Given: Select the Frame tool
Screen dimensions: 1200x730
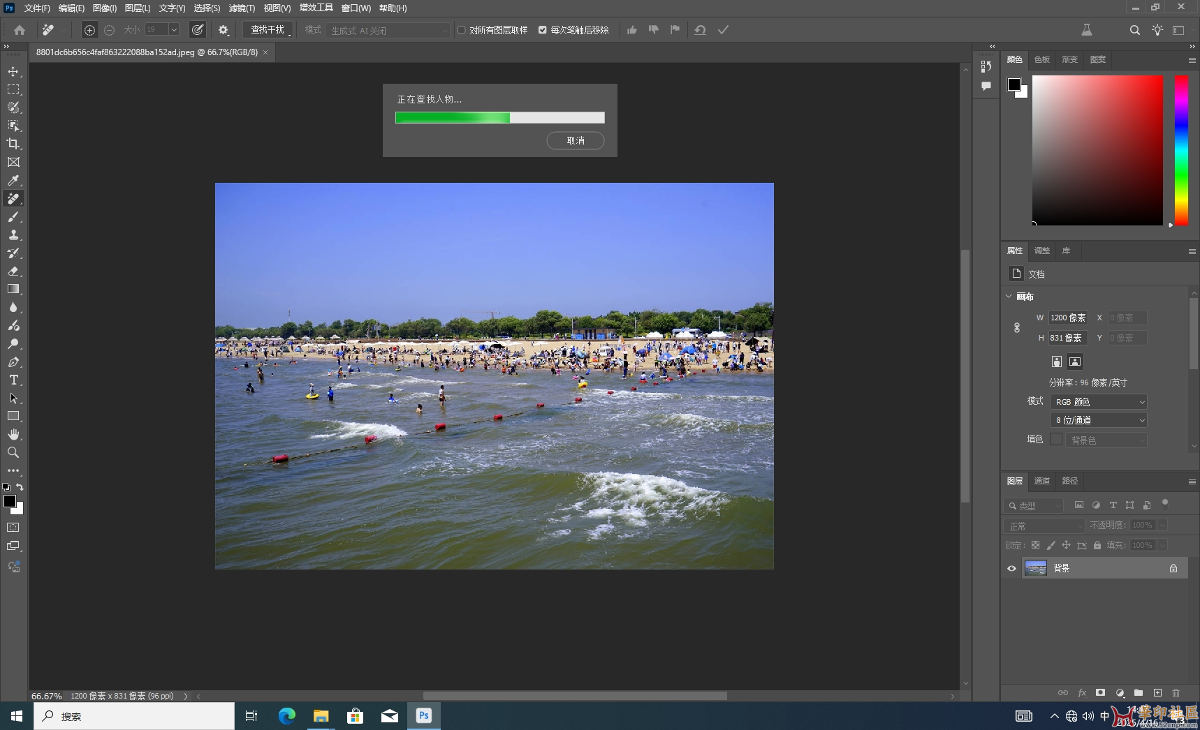Looking at the screenshot, I should point(13,162).
